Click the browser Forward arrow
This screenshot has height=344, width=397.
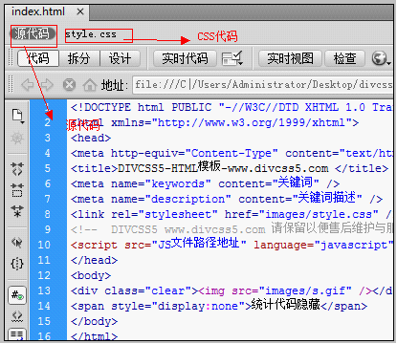(x=47, y=85)
